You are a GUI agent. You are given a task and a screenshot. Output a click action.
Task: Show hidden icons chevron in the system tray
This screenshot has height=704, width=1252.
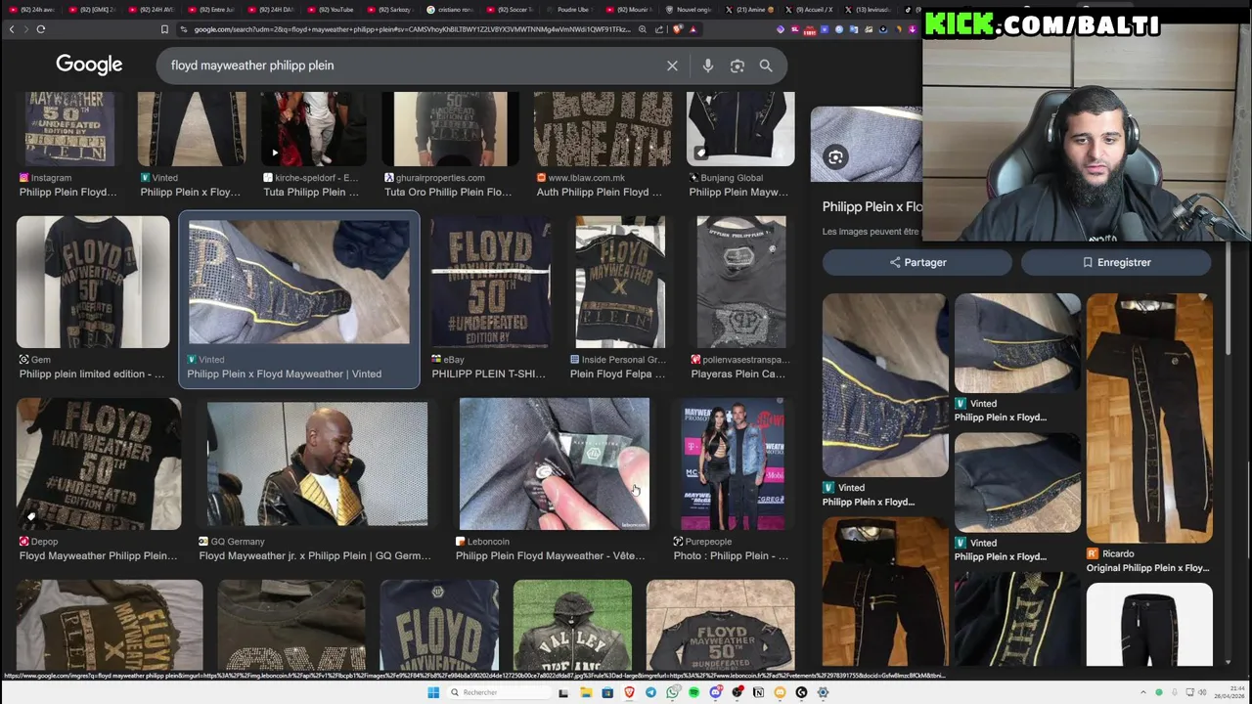tap(1141, 692)
